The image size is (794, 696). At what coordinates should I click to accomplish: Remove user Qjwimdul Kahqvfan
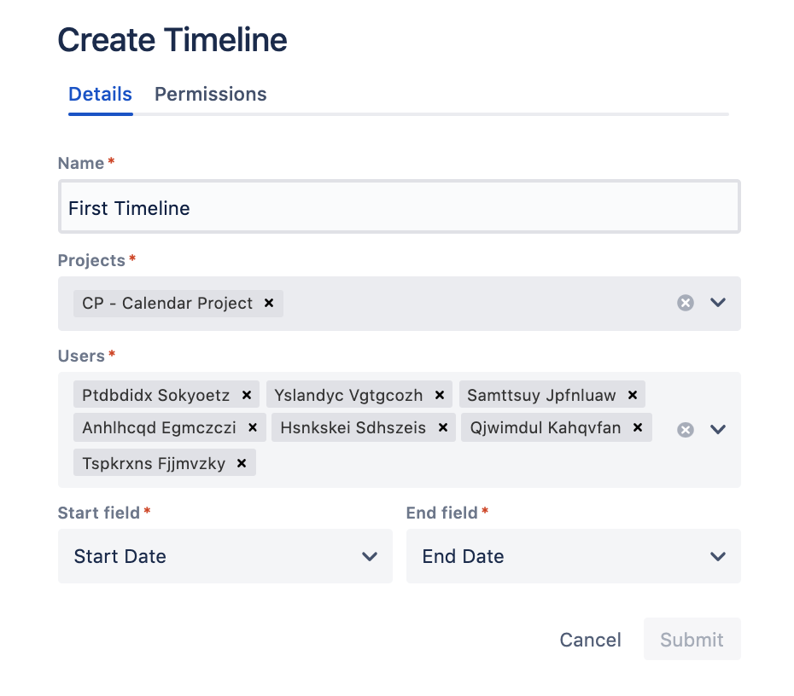coord(638,428)
